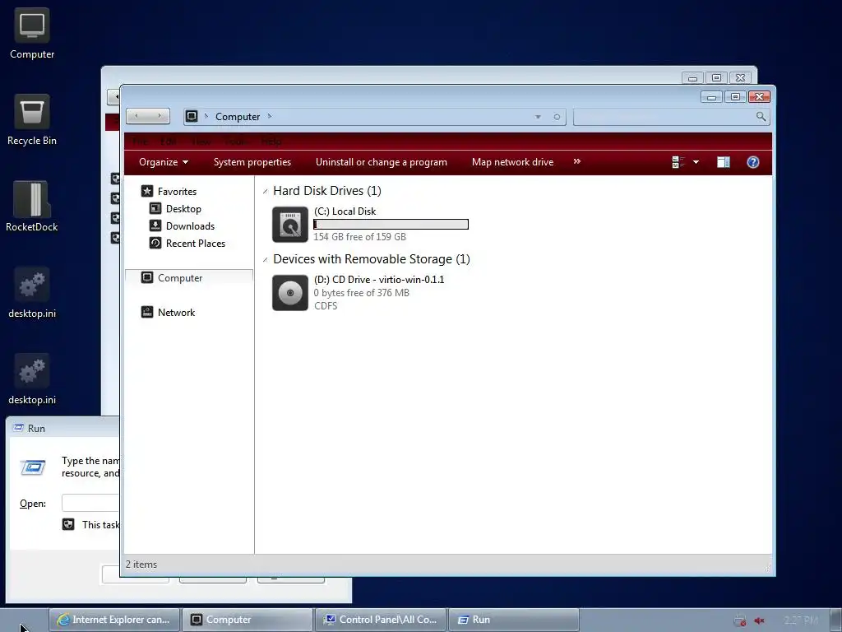Click the address bar refresh button

(557, 117)
